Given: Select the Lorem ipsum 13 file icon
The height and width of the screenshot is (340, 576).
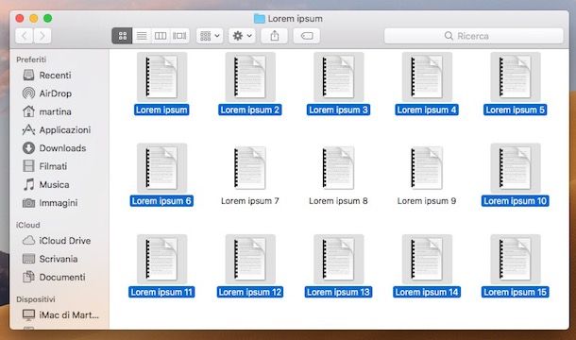Looking at the screenshot, I should [338, 259].
